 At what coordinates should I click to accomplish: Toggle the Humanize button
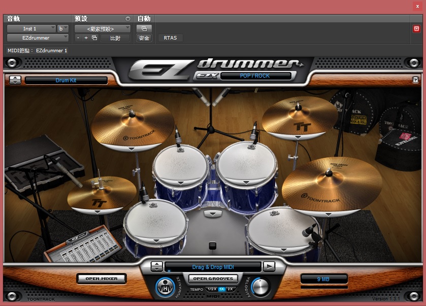165,287
